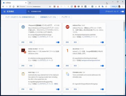Open 詳細 (details) for Adblock Plus

[67, 42]
